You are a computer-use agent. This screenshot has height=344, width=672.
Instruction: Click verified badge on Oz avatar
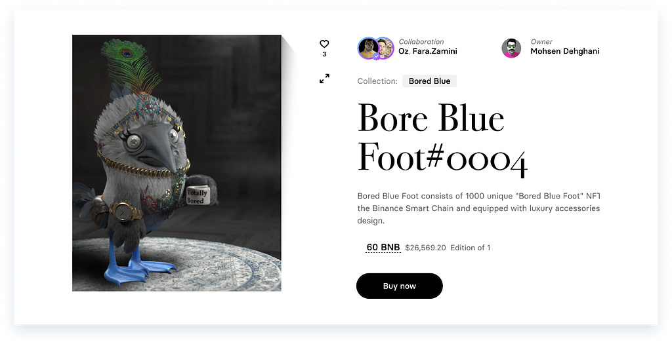(x=376, y=56)
